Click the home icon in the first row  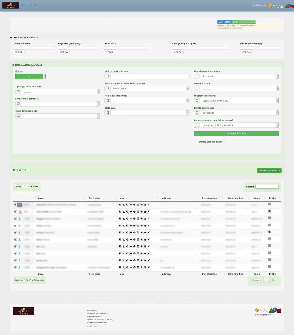(142, 205)
